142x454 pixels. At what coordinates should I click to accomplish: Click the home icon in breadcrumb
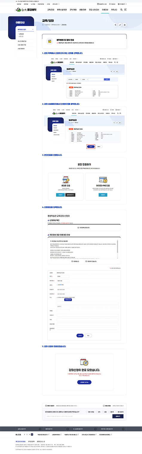coord(43,25)
